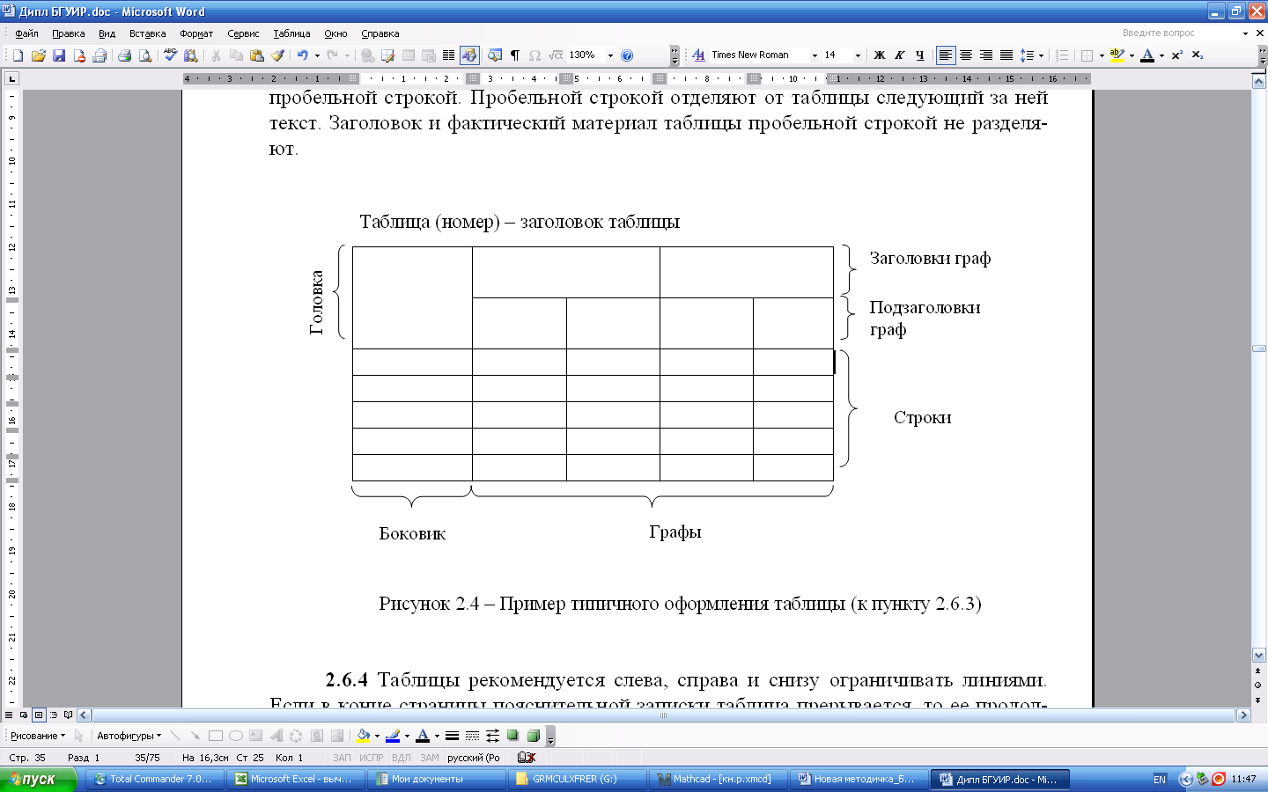Open Word Help question mark icon
Image resolution: width=1268 pixels, height=792 pixels.
(627, 55)
